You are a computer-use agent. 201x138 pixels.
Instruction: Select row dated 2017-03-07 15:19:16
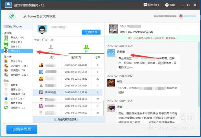pos(68,106)
